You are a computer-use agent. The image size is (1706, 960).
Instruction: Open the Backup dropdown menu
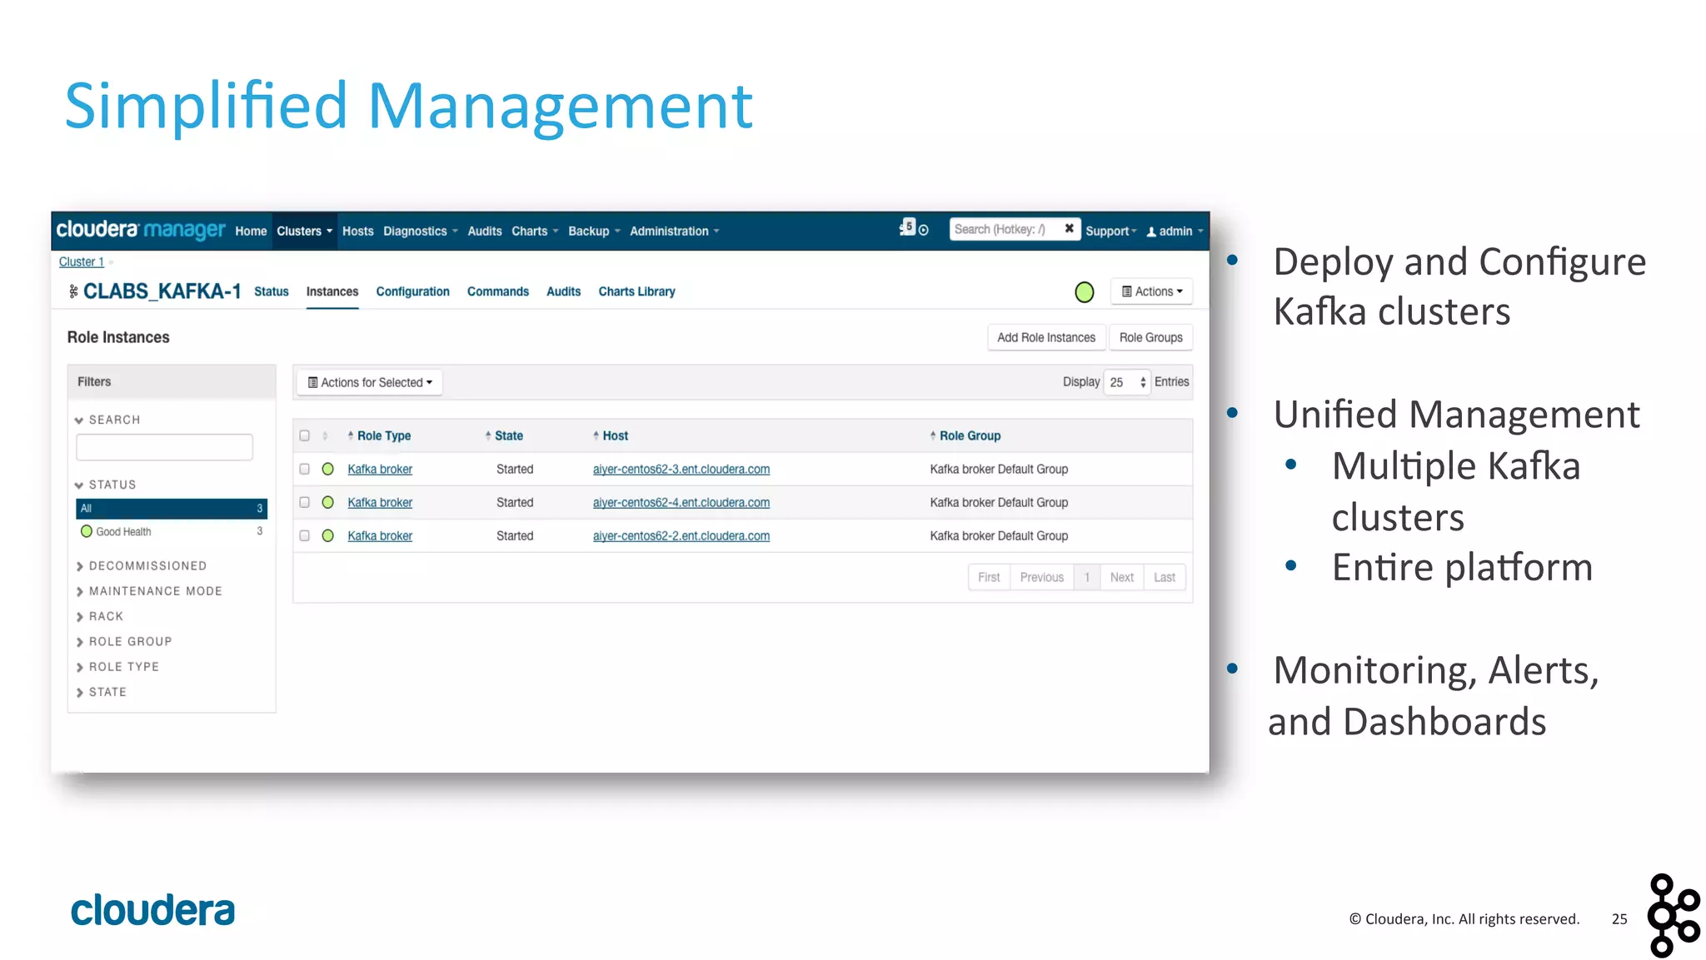[594, 231]
